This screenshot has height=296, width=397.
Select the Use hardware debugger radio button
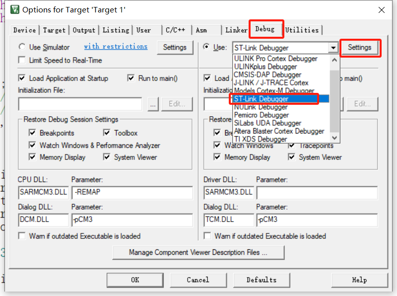coord(206,47)
